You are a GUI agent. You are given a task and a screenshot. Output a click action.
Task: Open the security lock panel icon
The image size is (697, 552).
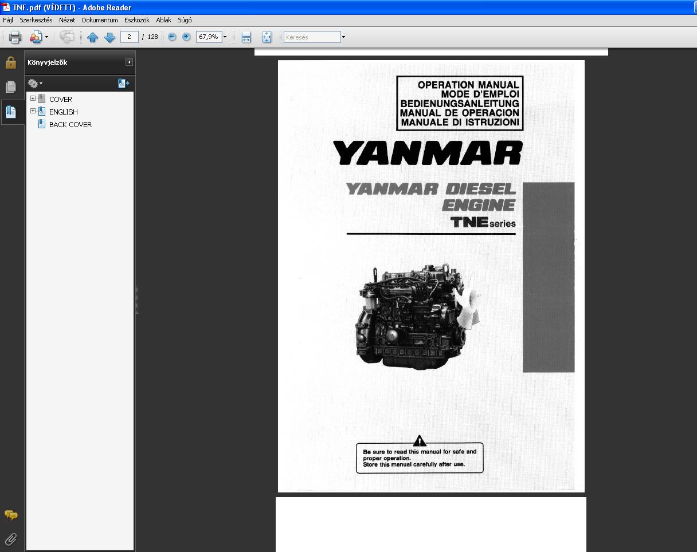(x=11, y=62)
